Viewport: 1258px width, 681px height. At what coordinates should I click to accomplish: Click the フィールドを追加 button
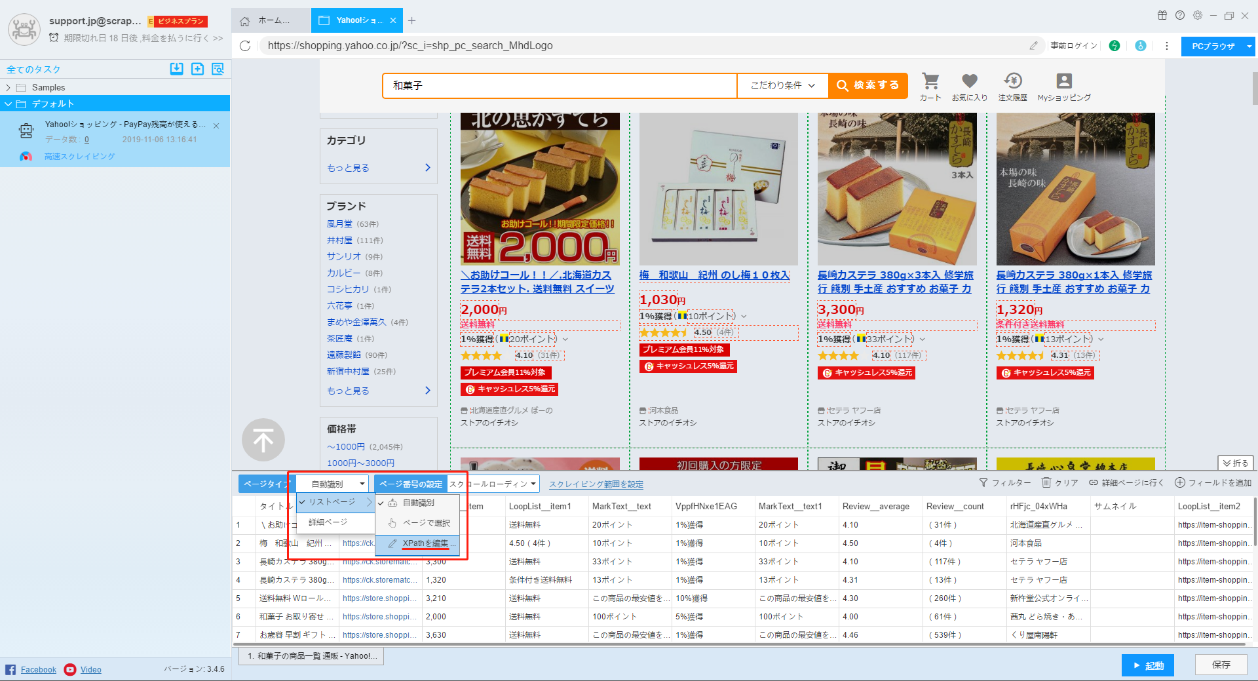(x=1213, y=482)
